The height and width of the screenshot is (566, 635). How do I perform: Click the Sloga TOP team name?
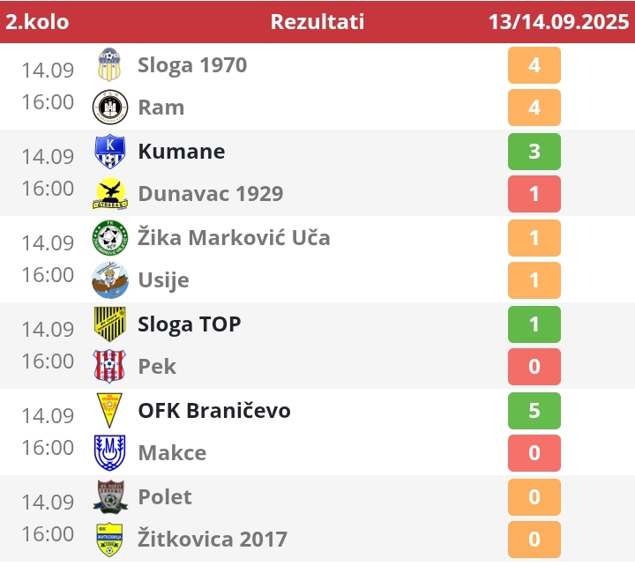189,324
